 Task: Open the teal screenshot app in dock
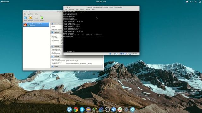click(x=82, y=110)
